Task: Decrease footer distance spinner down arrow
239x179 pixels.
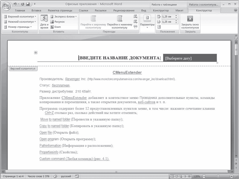Action: coord(176,23)
